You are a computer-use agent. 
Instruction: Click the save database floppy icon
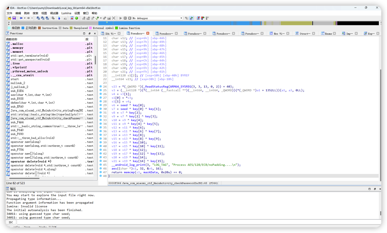[14, 18]
